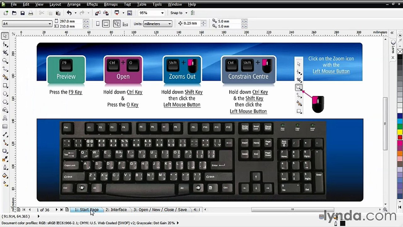Screen dimensions: 403x227
Task: Select the Interactive Fill tool
Action: point(5,183)
